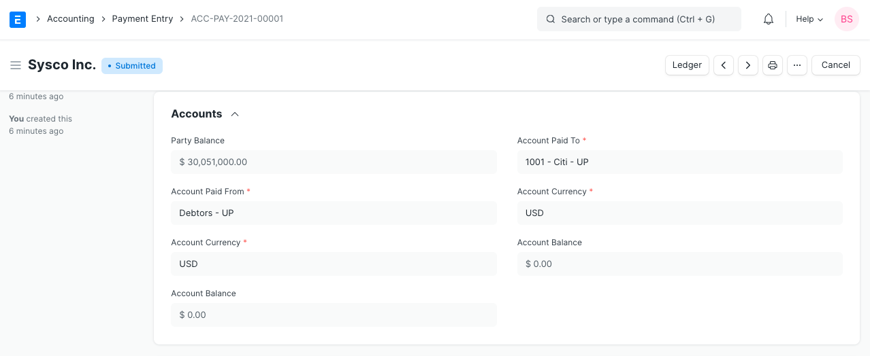Open the Help dropdown

pyautogui.click(x=809, y=19)
